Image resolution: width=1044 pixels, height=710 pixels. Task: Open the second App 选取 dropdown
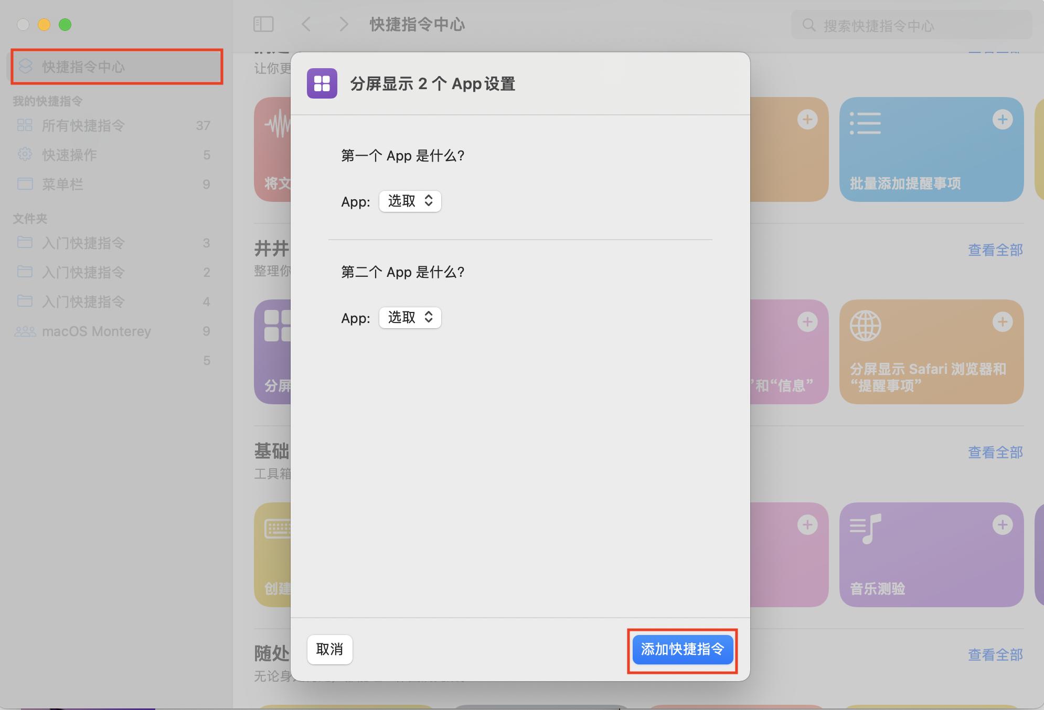(410, 317)
